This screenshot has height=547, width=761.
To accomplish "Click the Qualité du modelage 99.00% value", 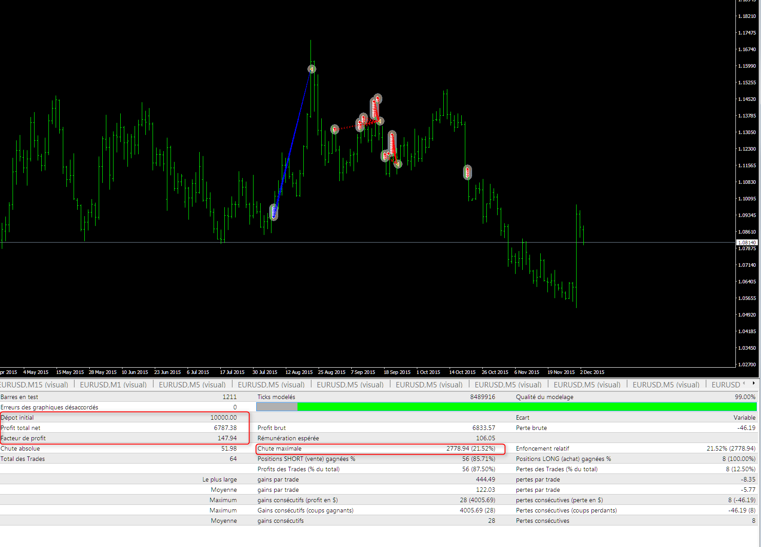I will [745, 397].
